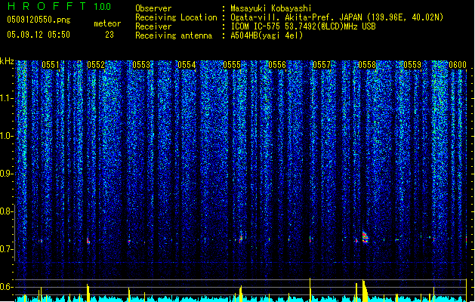The width and height of the screenshot is (475, 302).
Task: Click the 1.1 kHz axis tick label
Action: coord(6,98)
